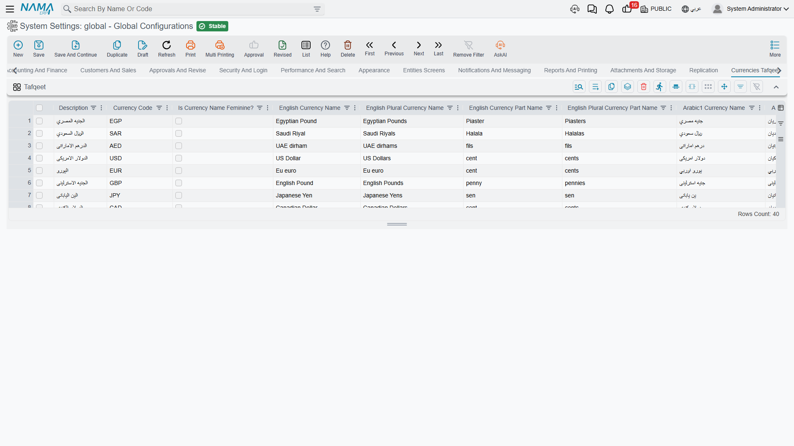The image size is (794, 446).
Task: Click the red trash icon in Tafqeet toolbar
Action: (x=643, y=87)
